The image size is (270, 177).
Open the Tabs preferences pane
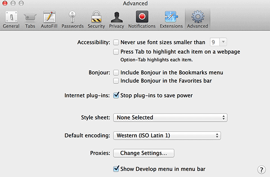tap(30, 20)
